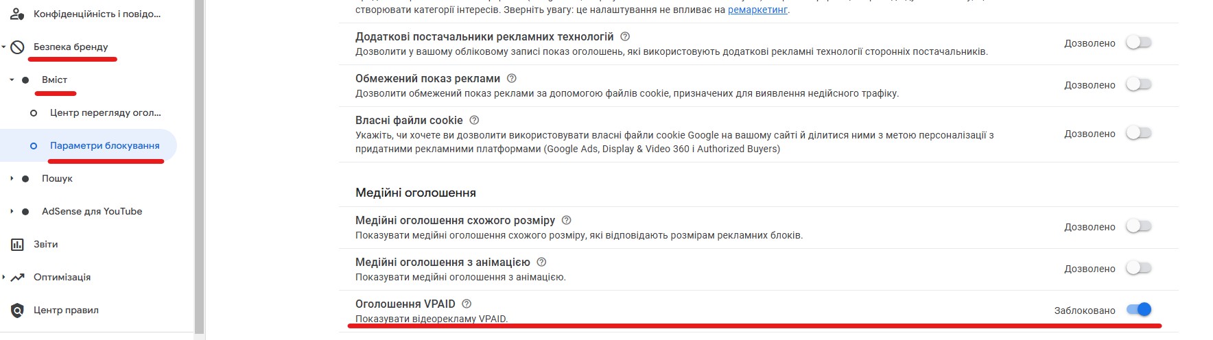
Task: Expand the Пошук tree arrow
Action: [12, 178]
